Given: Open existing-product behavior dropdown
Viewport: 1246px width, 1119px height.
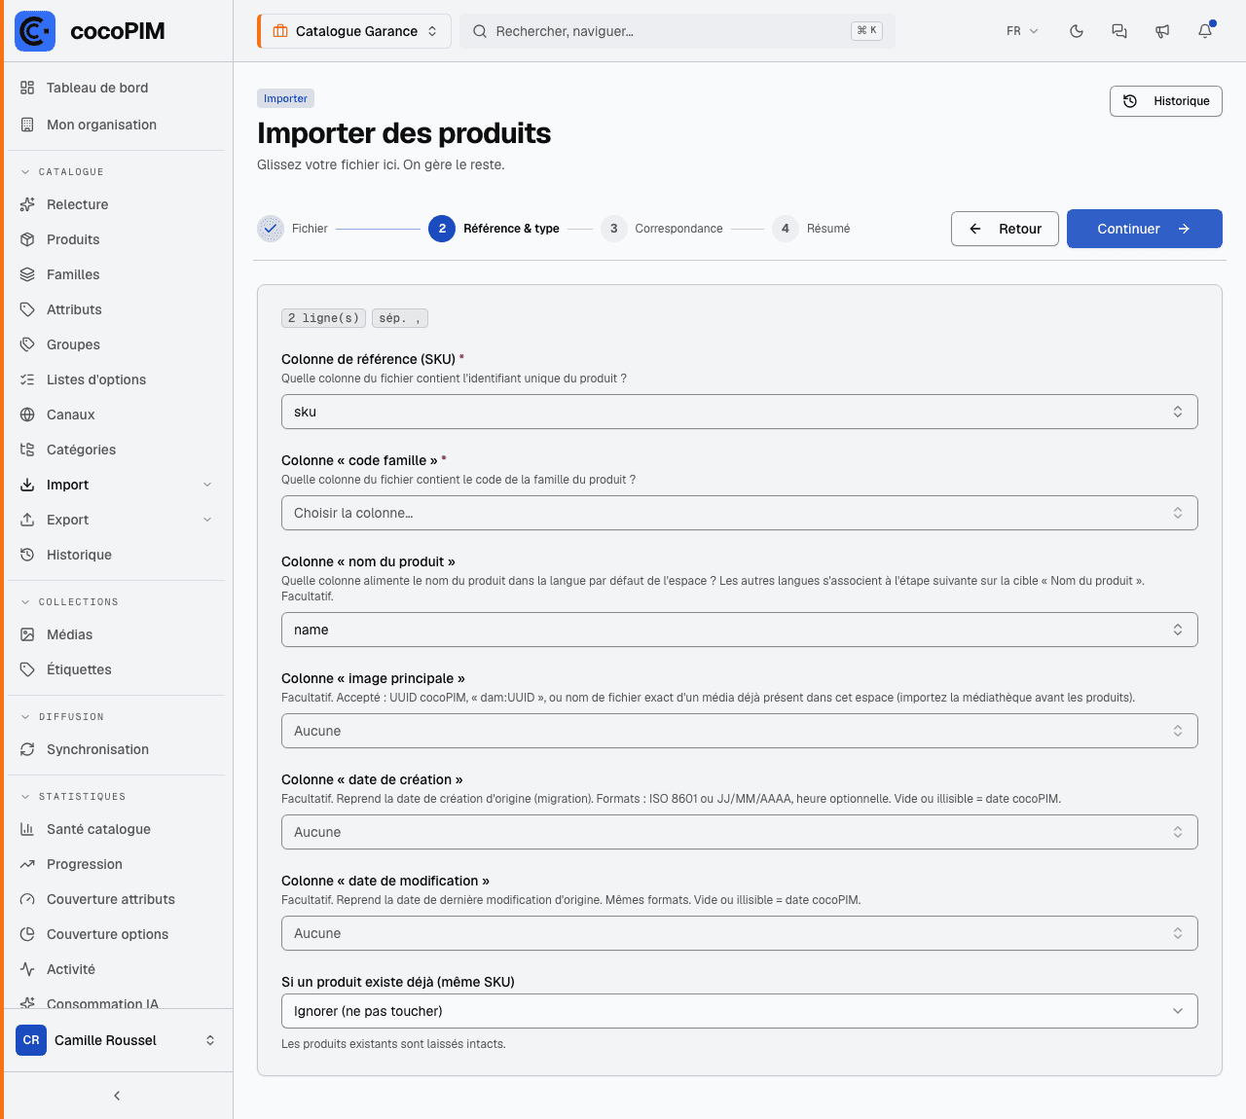Looking at the screenshot, I should tap(739, 1011).
